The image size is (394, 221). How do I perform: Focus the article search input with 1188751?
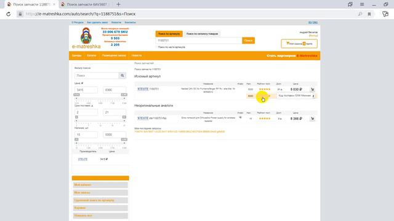point(199,41)
